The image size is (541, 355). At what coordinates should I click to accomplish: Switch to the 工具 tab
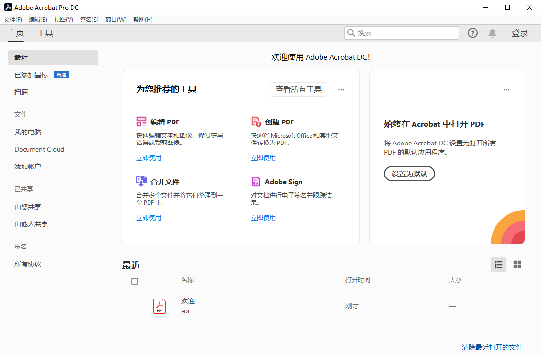click(45, 33)
